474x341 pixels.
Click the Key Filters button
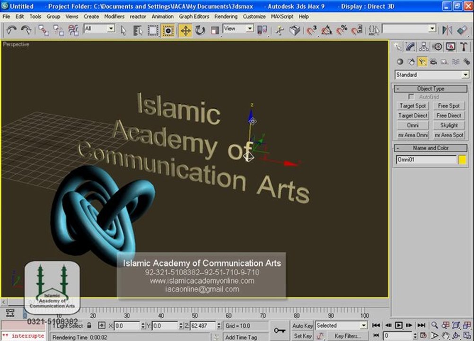(347, 336)
